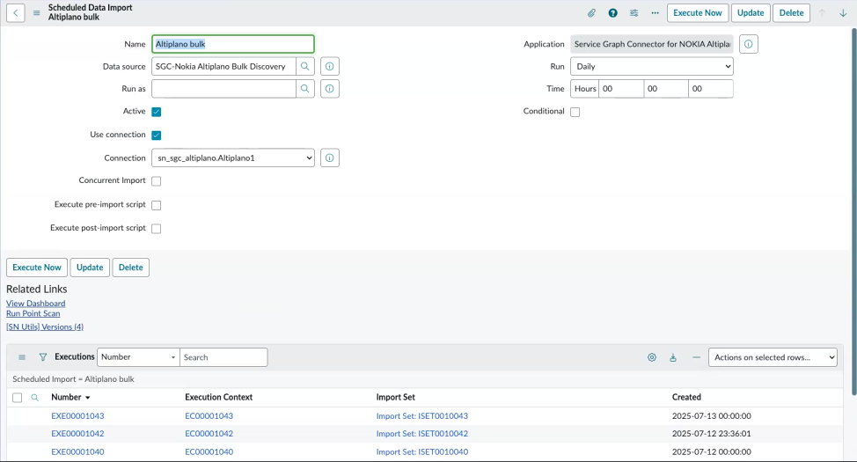
Task: Click the page vertical scrollbar
Action: click(x=853, y=210)
